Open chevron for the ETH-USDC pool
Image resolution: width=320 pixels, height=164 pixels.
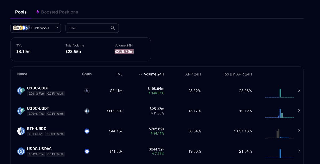tap(299, 131)
